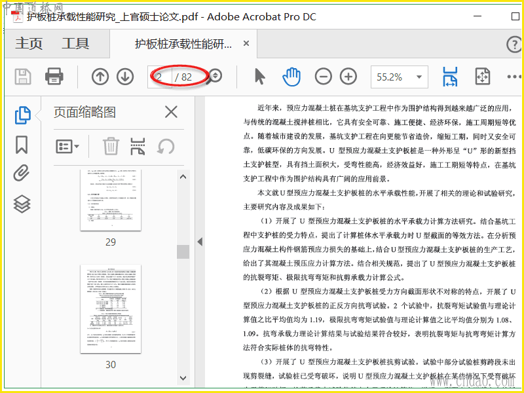Close the document tab
This screenshot has height=393, width=524.
tap(246, 43)
